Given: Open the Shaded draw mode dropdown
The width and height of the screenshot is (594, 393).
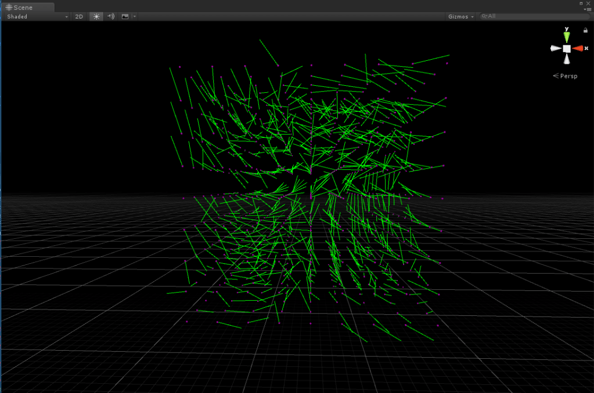Looking at the screenshot, I should (37, 17).
